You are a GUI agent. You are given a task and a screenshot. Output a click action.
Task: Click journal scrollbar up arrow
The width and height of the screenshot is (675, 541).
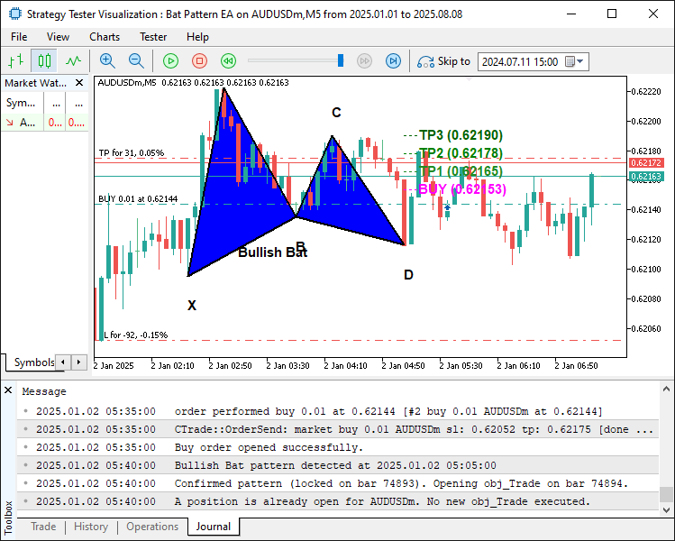[666, 390]
